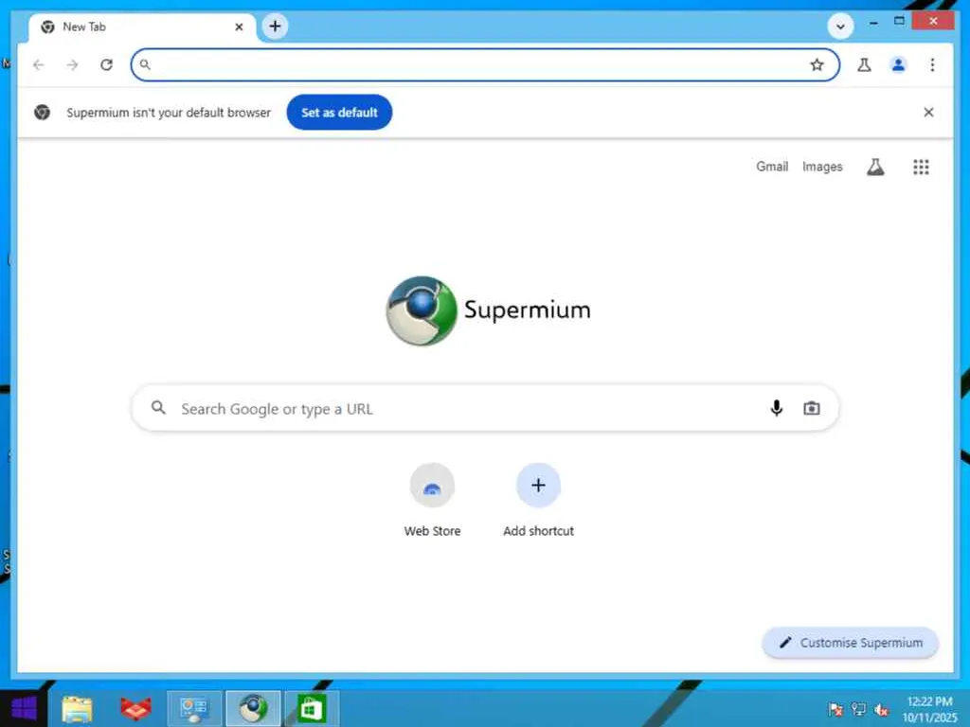The width and height of the screenshot is (970, 727).
Task: Focus the address bar
Action: point(484,65)
